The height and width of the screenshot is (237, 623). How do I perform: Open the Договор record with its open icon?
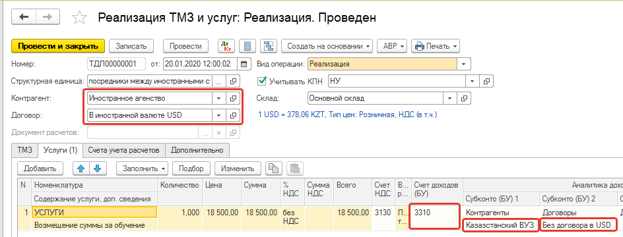233,115
